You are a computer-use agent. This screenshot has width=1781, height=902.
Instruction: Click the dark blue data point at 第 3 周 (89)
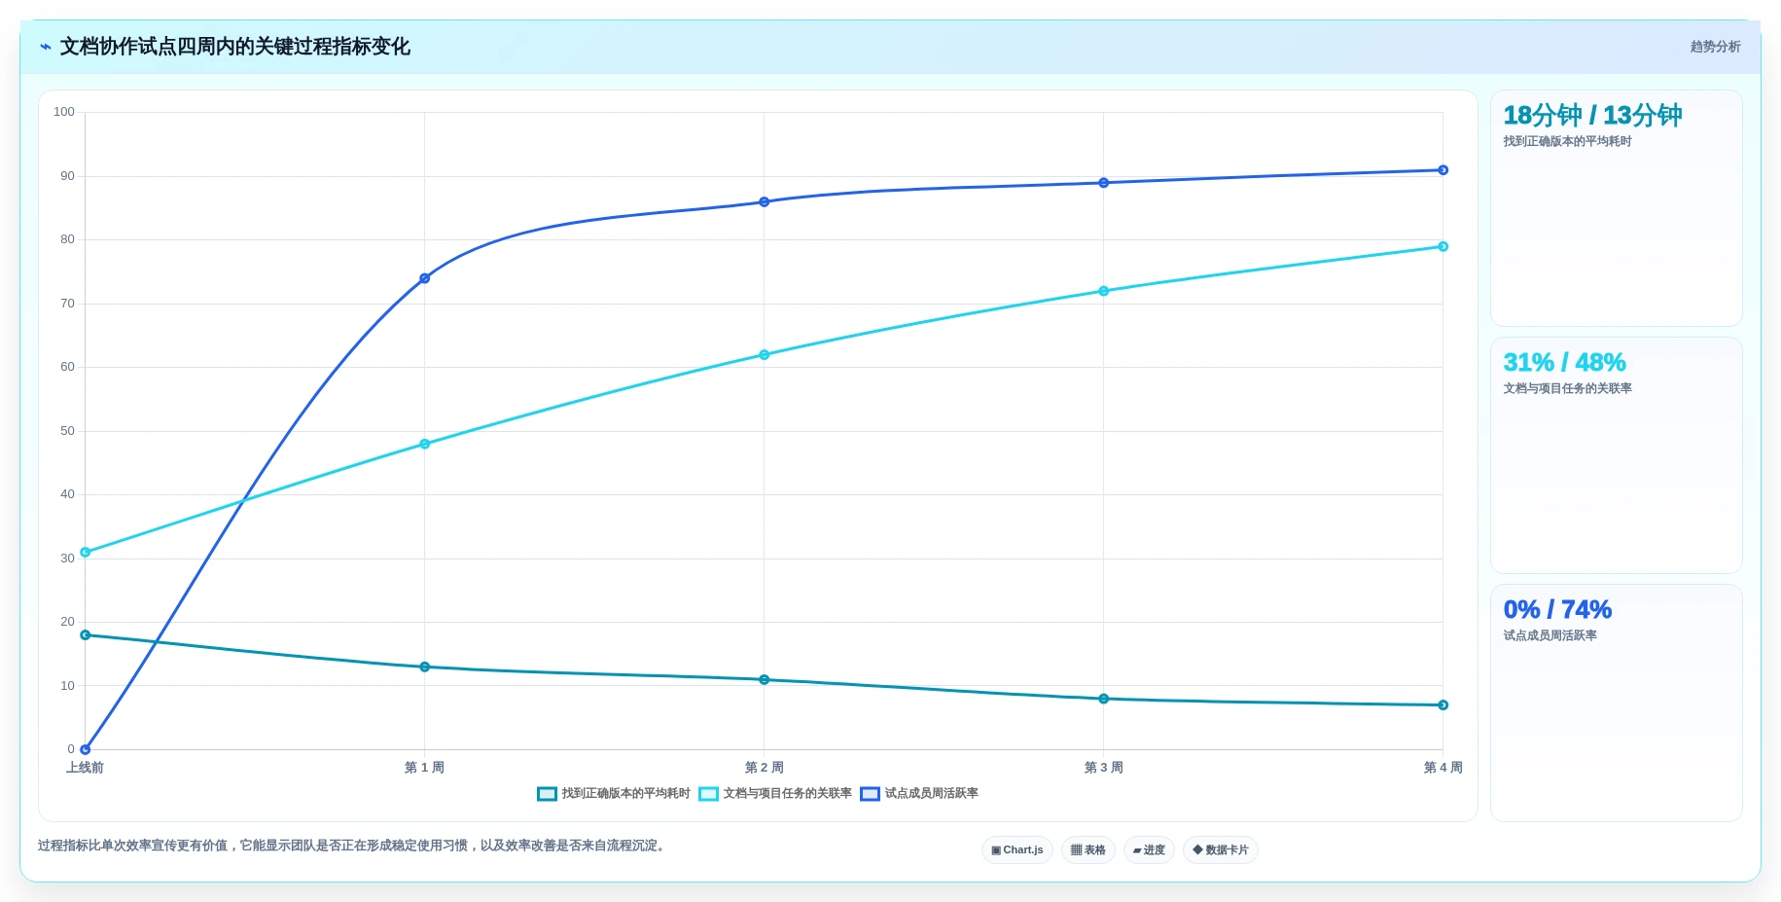click(1103, 183)
